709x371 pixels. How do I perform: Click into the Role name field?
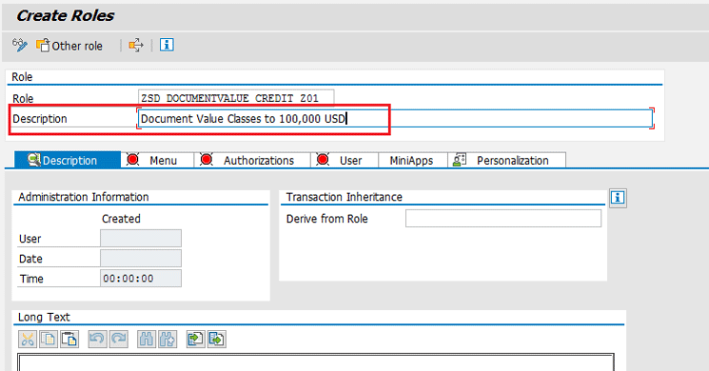[x=236, y=98]
